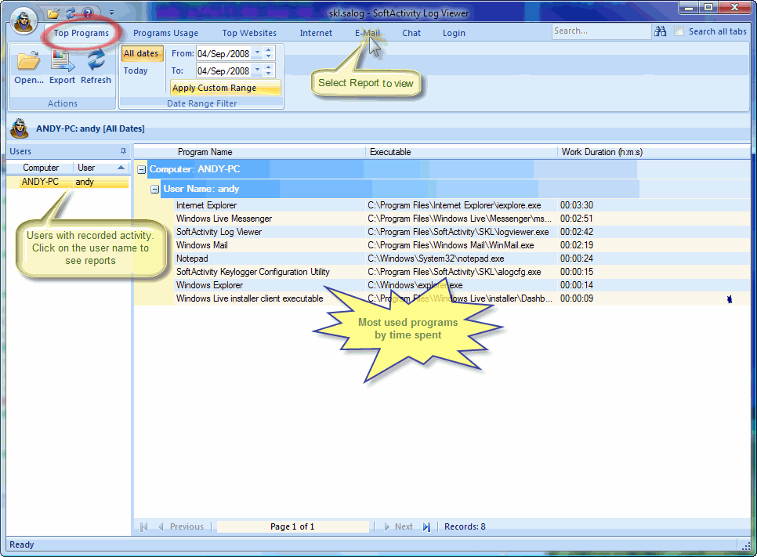Open the To date dropdown calendar
The image size is (757, 557).
pos(257,71)
